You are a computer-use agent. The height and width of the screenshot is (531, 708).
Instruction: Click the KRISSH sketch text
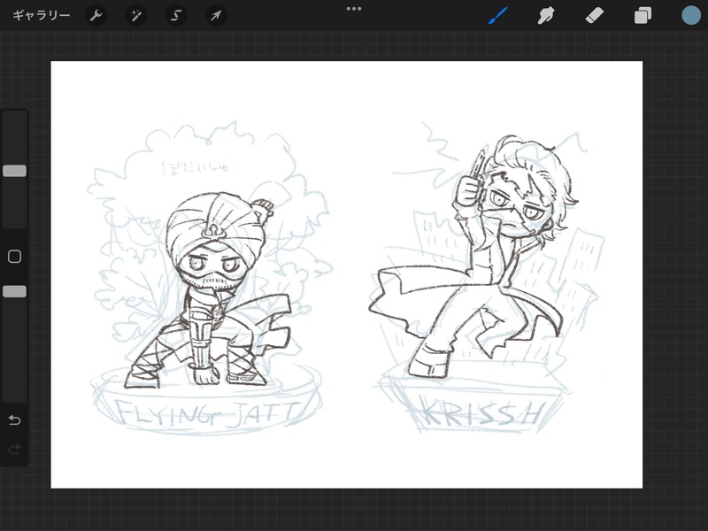pyautogui.click(x=483, y=412)
